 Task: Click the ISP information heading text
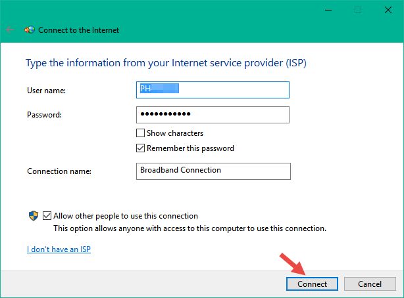pyautogui.click(x=166, y=63)
